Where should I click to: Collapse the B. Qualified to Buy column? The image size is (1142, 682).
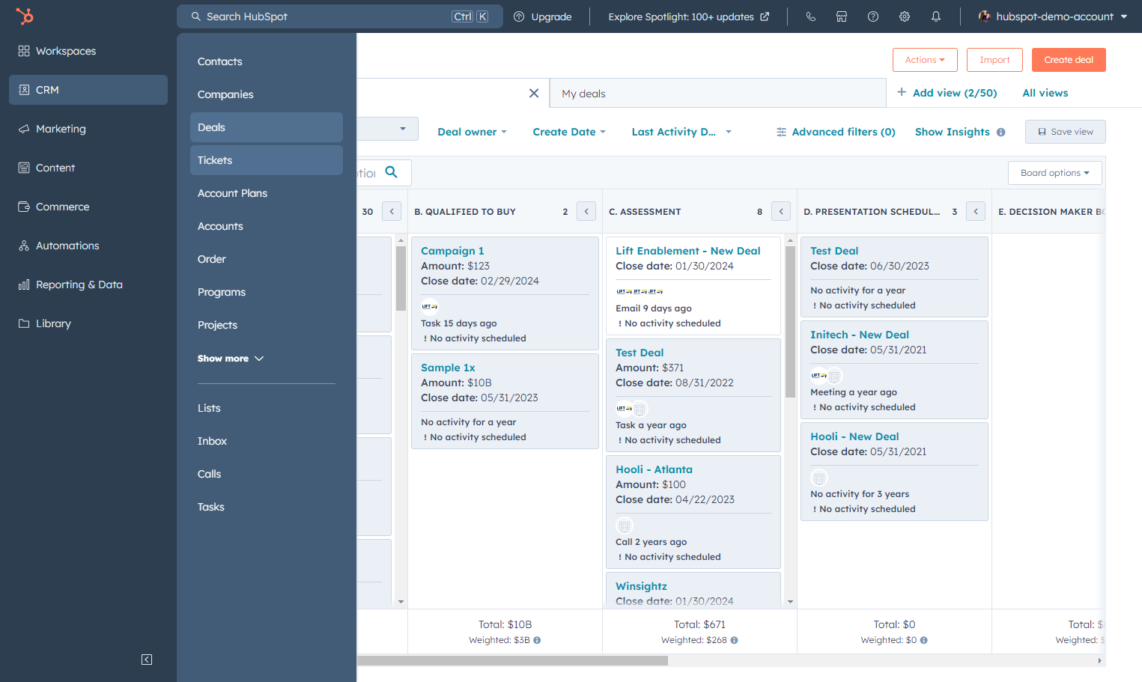pos(586,212)
